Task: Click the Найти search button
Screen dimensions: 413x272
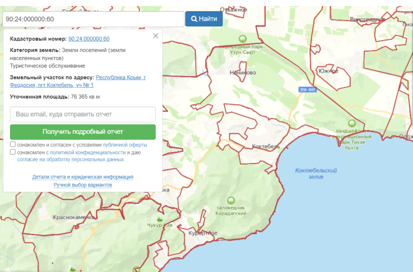Action: tap(204, 19)
